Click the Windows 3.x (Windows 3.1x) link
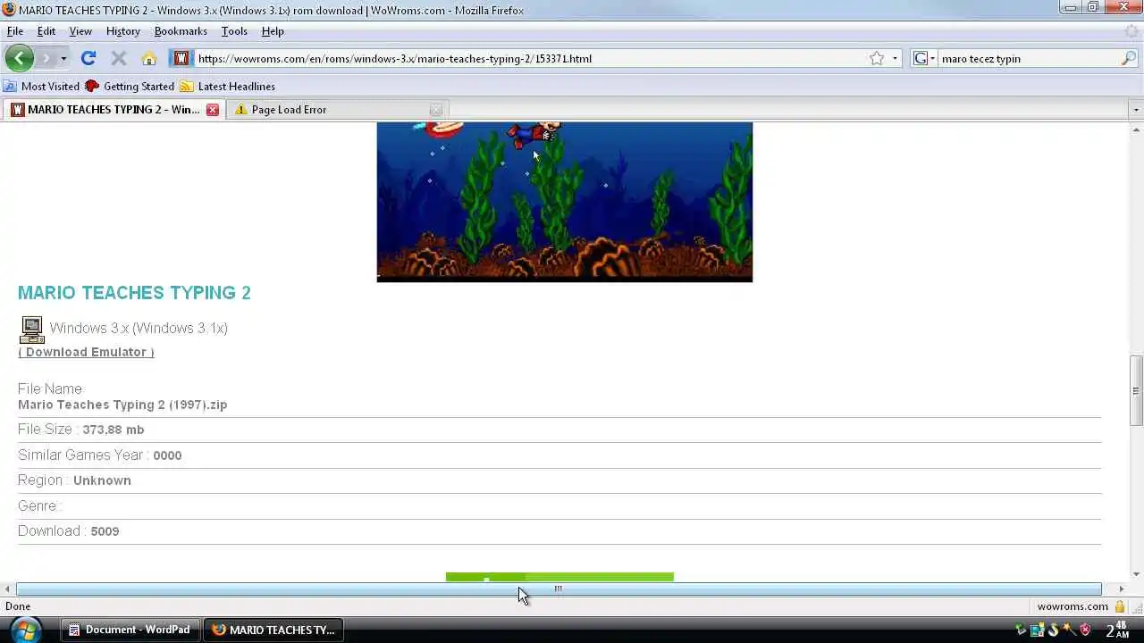 coord(139,328)
